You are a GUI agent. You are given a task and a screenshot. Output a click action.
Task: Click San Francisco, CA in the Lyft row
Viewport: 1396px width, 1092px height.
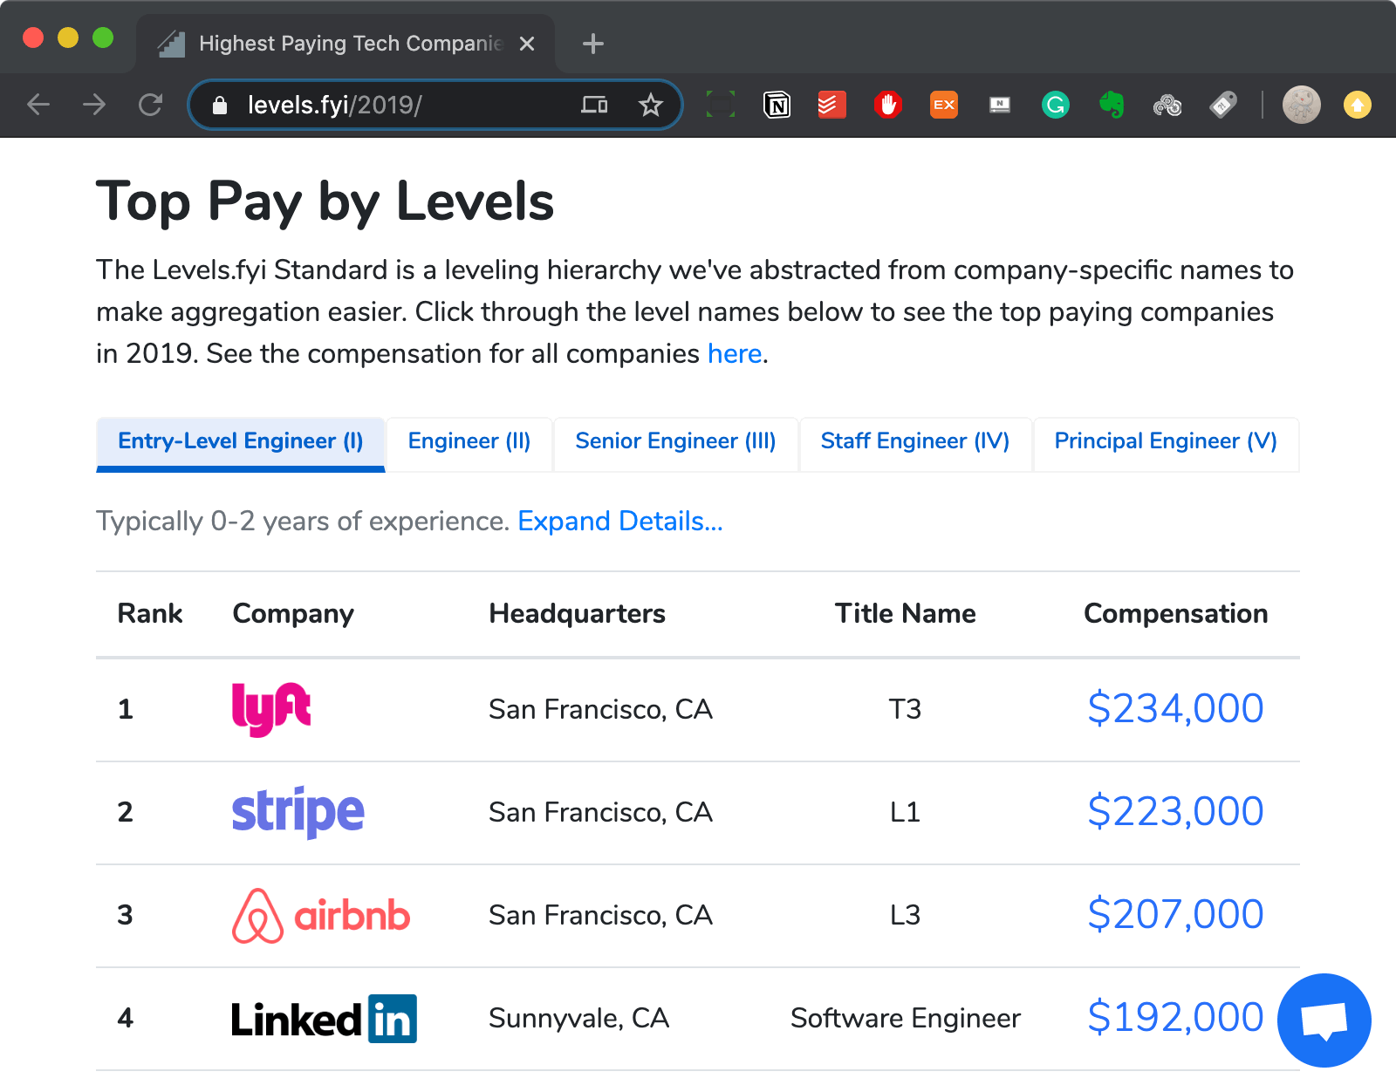point(601,710)
